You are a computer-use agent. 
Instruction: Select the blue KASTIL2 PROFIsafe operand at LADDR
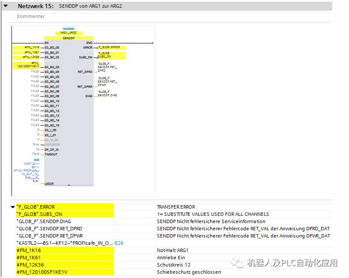point(27,172)
